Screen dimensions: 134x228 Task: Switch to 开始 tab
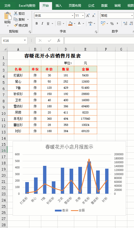pyautogui.click(x=46, y=6)
